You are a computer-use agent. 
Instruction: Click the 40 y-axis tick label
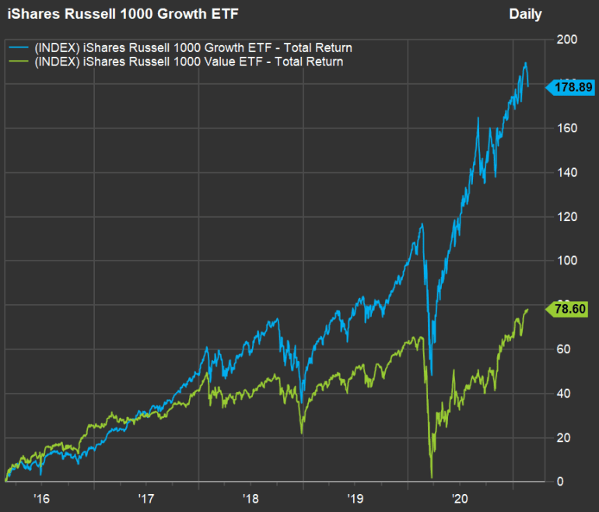[x=564, y=394]
